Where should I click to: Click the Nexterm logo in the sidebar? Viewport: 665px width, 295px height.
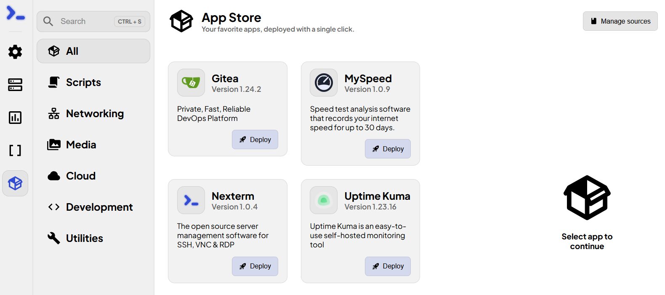point(16,13)
